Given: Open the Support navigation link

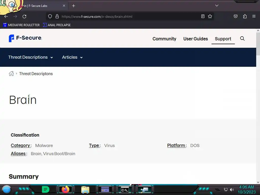Looking at the screenshot, I should pos(223,39).
